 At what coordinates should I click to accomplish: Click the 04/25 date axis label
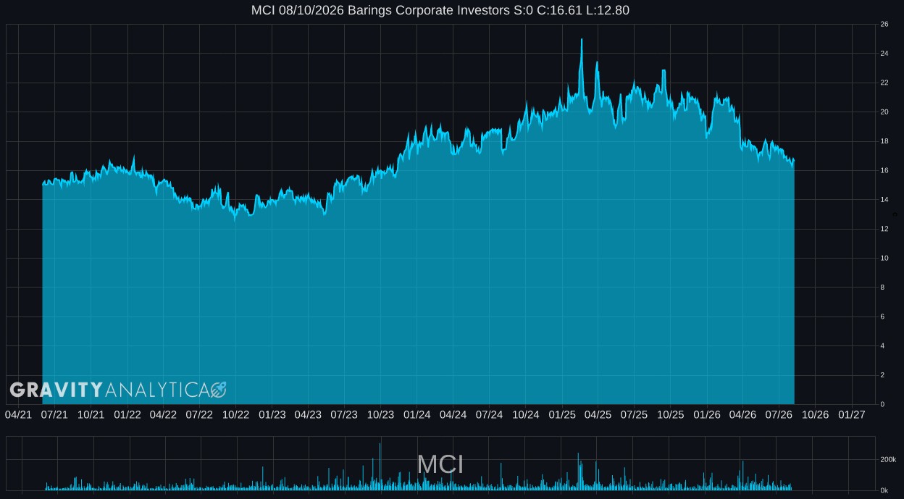pyautogui.click(x=598, y=415)
